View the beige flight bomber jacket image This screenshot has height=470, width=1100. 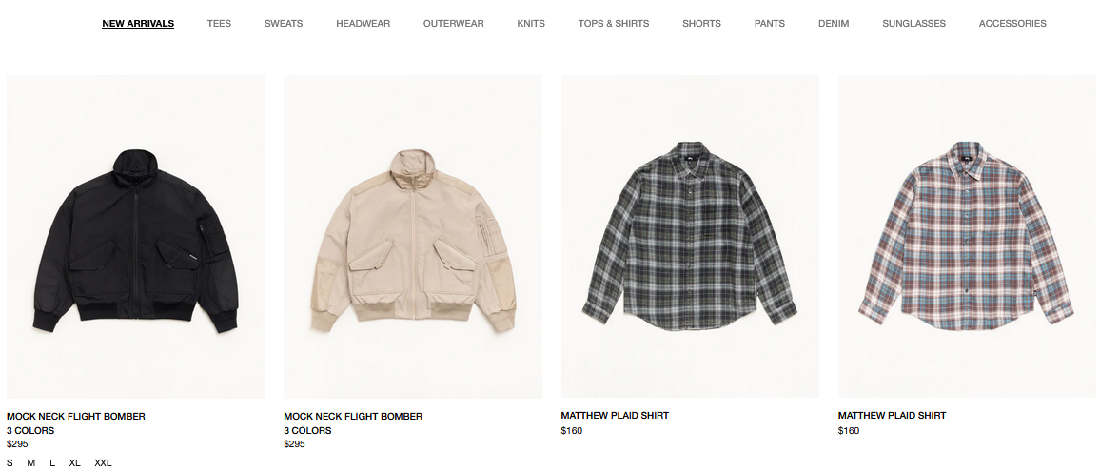tap(413, 236)
